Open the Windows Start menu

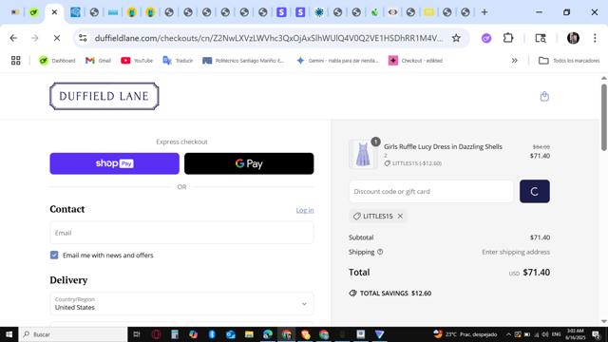click(x=9, y=334)
